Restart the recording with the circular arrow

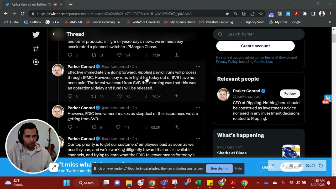click(321, 166)
